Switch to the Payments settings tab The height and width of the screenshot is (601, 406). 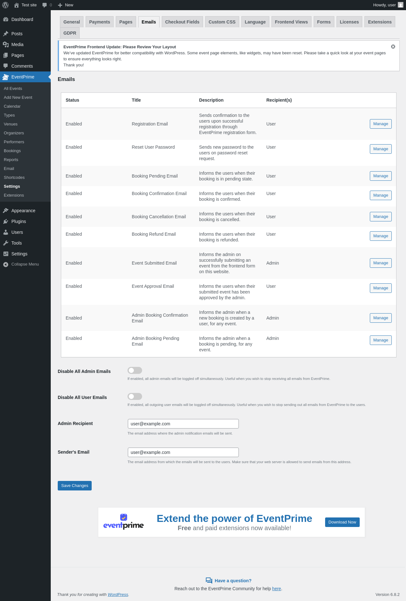tap(100, 22)
